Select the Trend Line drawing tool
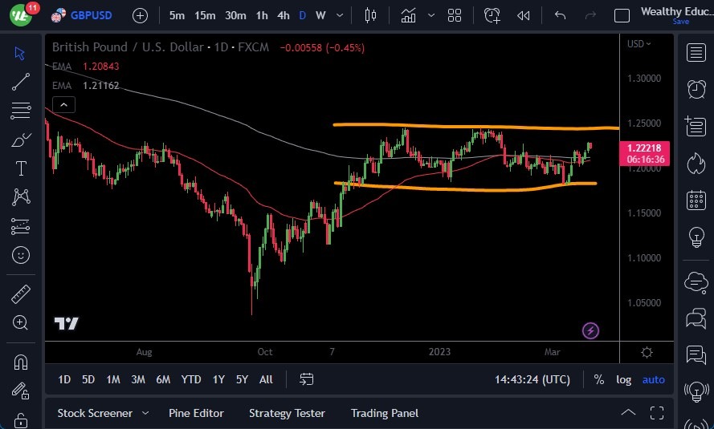Viewport: 714px width, 429px height. coord(21,81)
